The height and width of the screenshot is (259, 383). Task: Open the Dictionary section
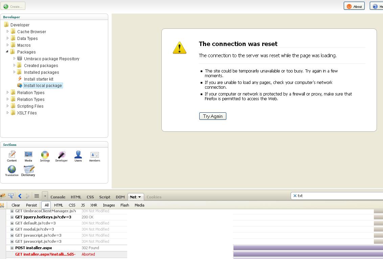(x=28, y=171)
